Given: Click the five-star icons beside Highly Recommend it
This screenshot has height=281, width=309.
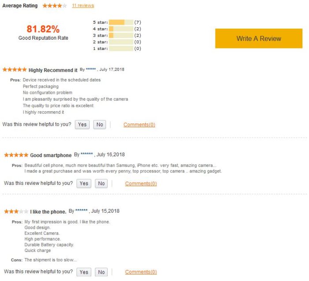Looking at the screenshot, I should (15, 70).
